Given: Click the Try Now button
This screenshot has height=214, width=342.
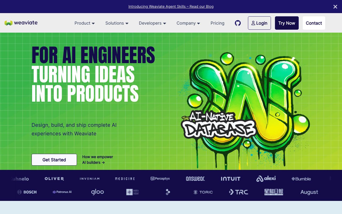Looking at the screenshot, I should [287, 23].
